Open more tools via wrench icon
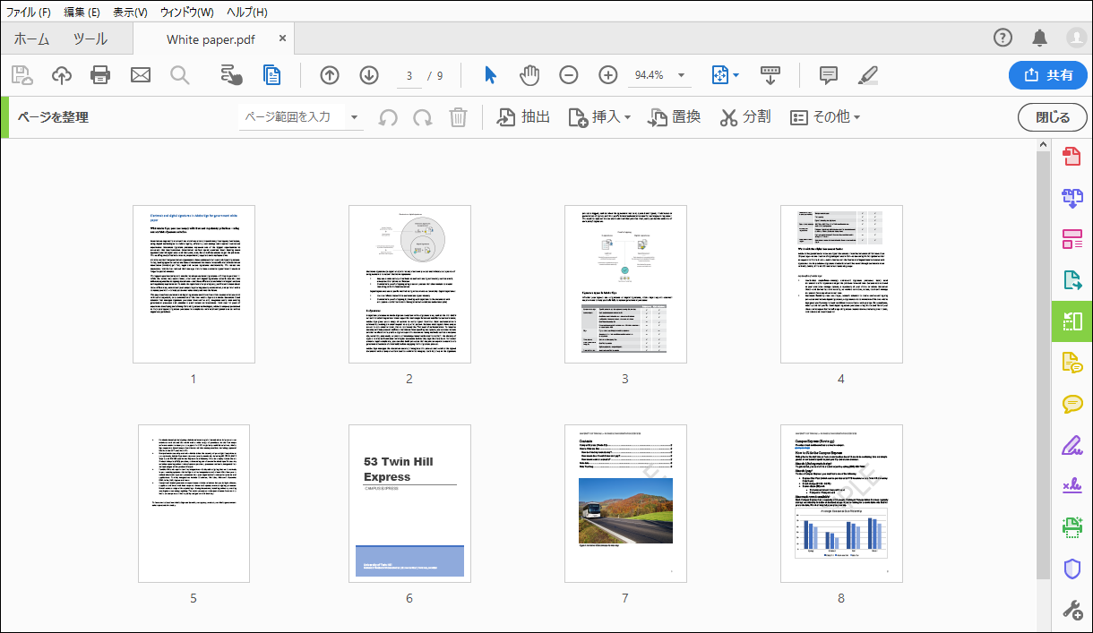This screenshot has height=633, width=1093. tap(1071, 609)
